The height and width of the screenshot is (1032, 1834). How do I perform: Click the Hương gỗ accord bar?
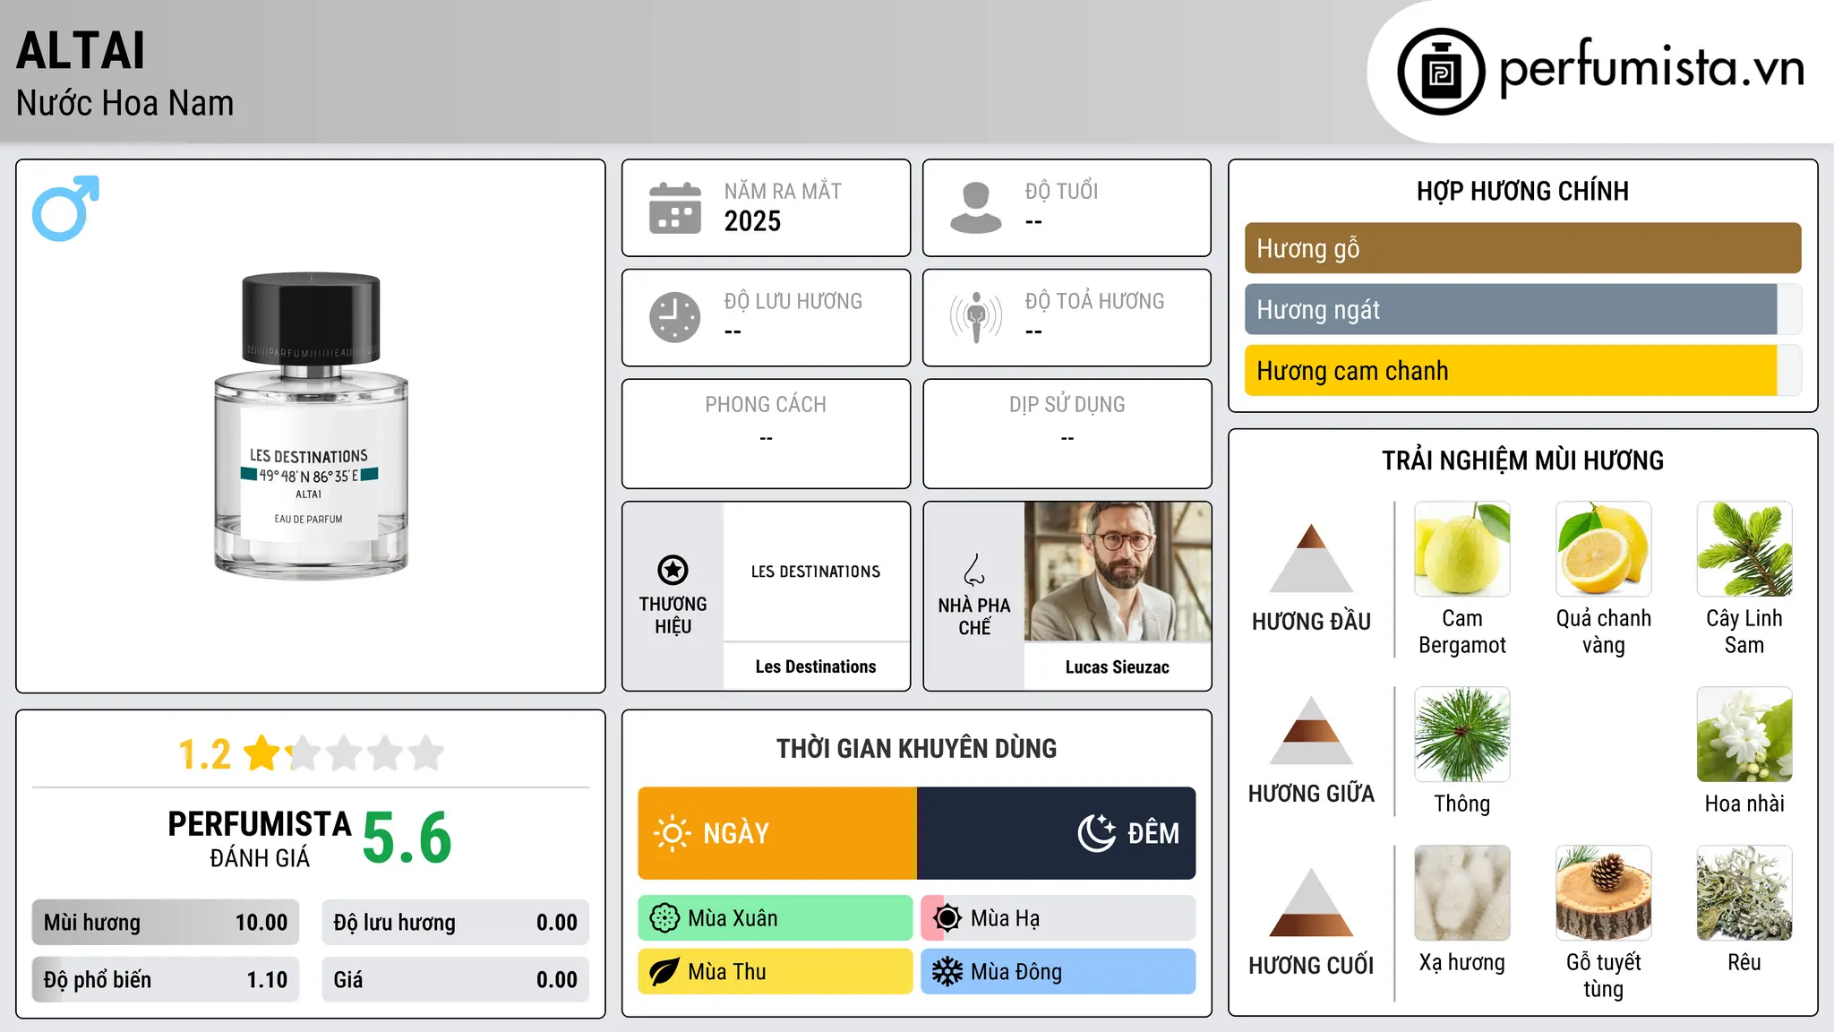(x=1522, y=248)
